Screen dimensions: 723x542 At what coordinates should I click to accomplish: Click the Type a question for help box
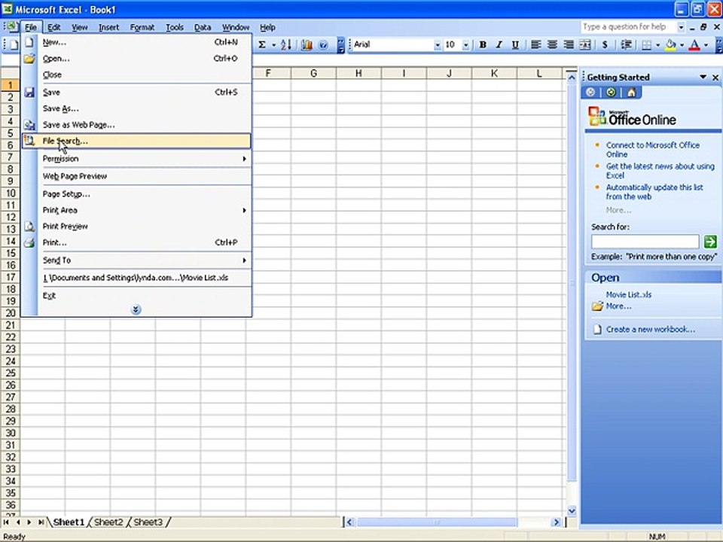(628, 27)
